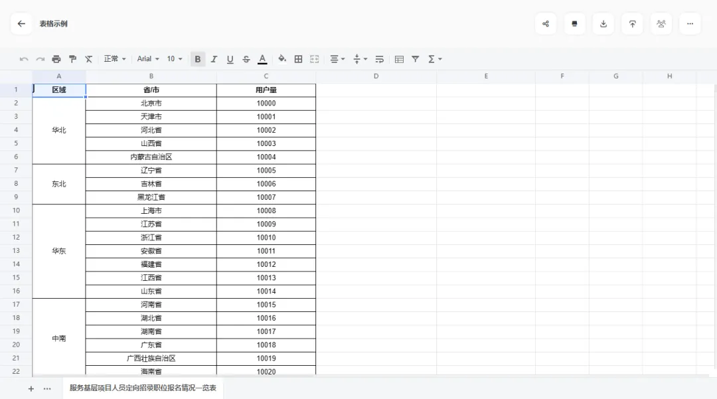Select the cell containing 10014

click(x=266, y=291)
